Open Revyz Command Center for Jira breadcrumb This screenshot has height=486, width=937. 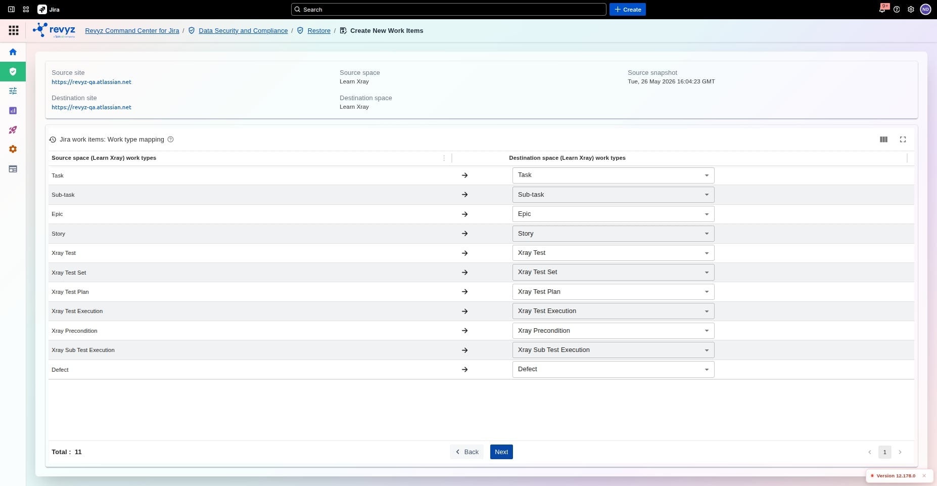pos(132,31)
